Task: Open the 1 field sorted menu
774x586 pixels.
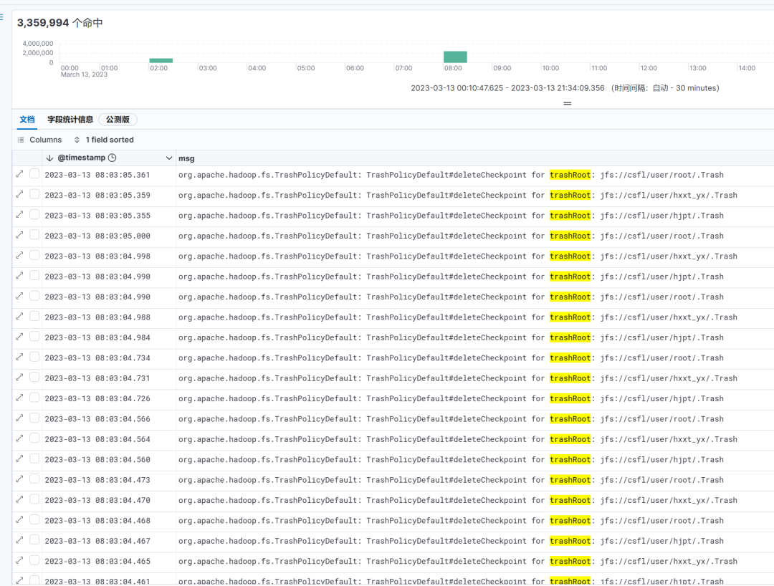Action: pyautogui.click(x=104, y=140)
